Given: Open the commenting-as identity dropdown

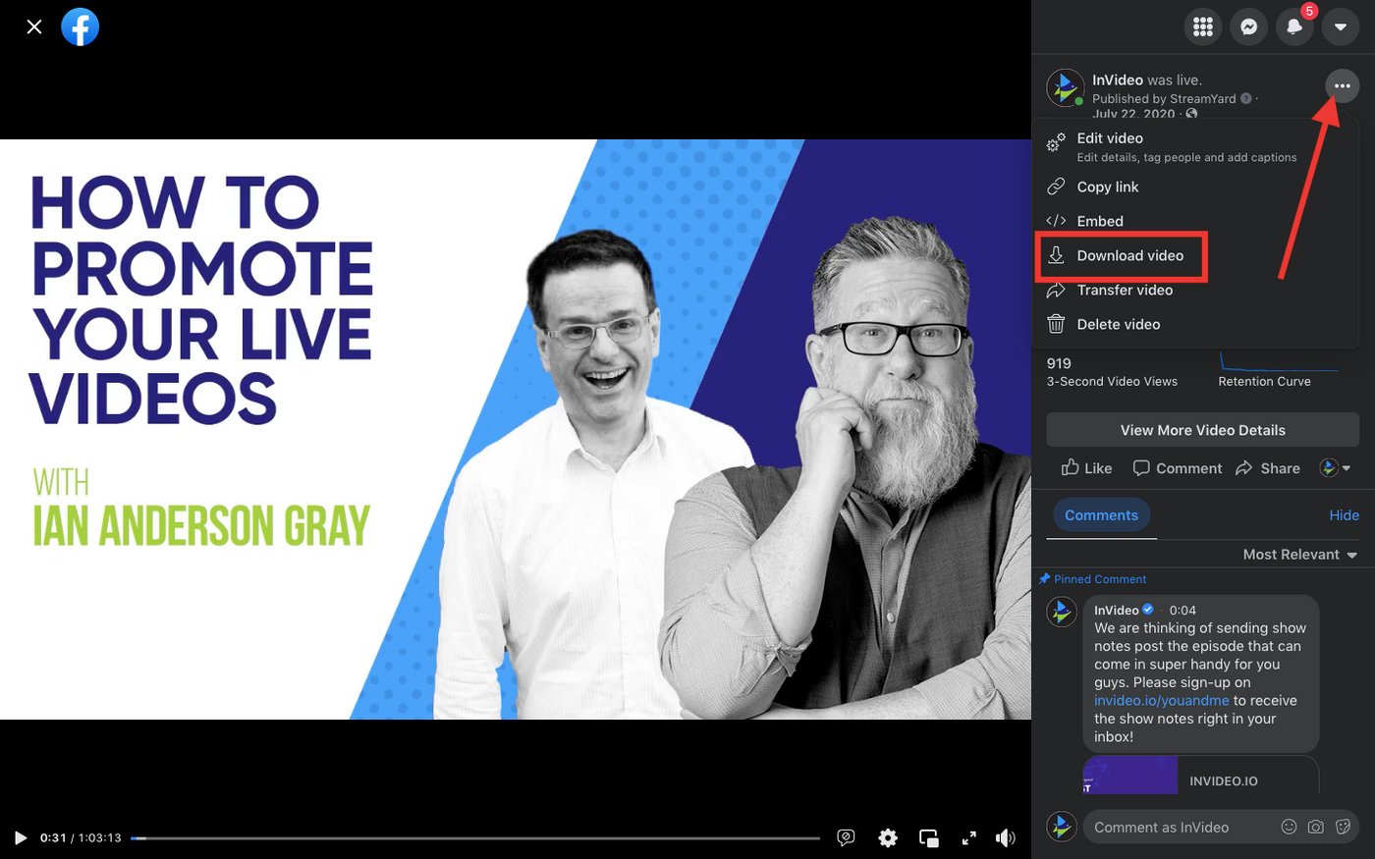Looking at the screenshot, I should (1335, 468).
